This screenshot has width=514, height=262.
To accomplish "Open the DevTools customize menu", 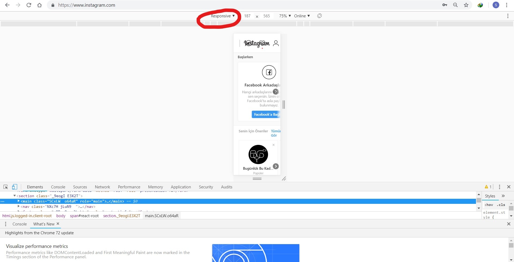I will tap(499, 187).
